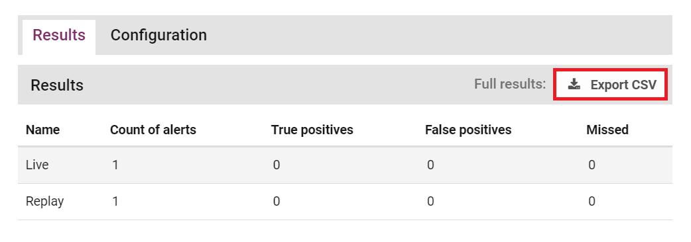Click Replay's true positives value
This screenshot has width=691, height=242.
point(277,202)
